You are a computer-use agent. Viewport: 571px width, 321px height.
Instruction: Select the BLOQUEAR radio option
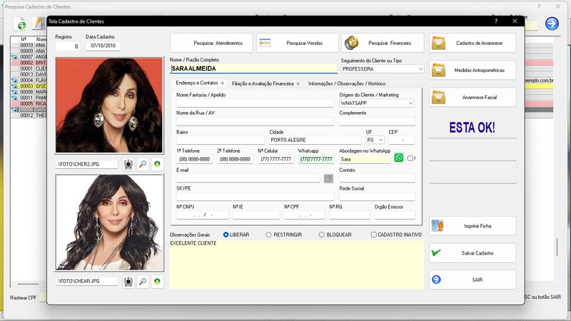[322, 234]
